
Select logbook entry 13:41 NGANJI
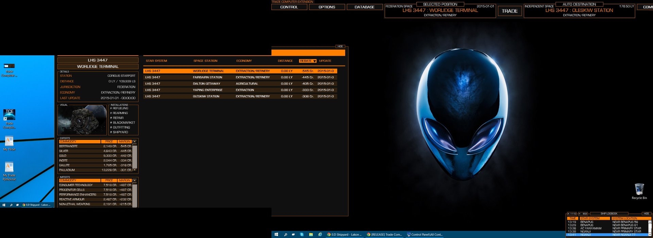click(x=607, y=235)
